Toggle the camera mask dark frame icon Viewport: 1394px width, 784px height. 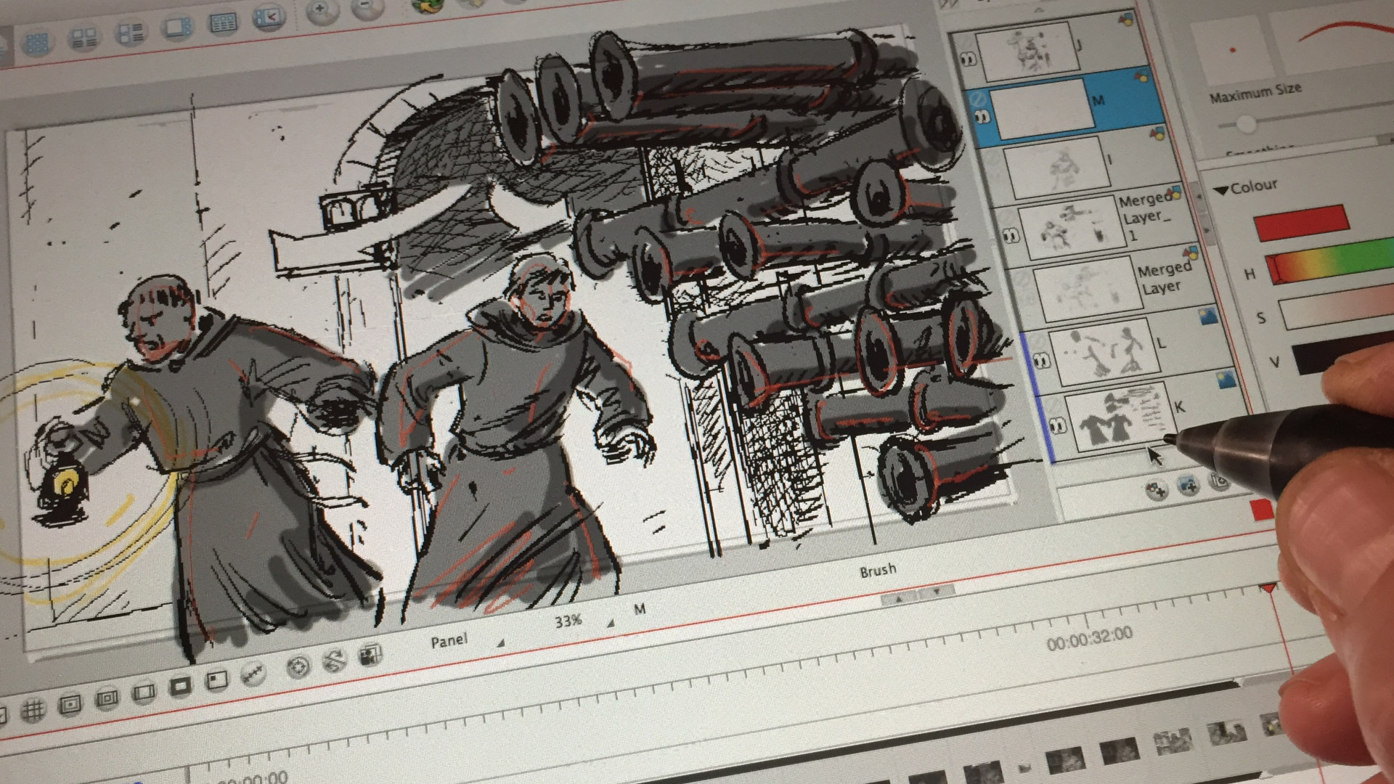tap(180, 686)
